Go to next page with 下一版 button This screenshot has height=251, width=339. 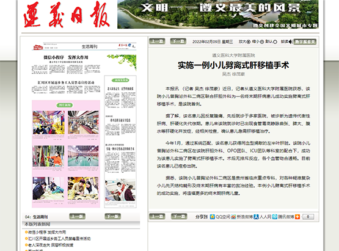click(x=112, y=216)
